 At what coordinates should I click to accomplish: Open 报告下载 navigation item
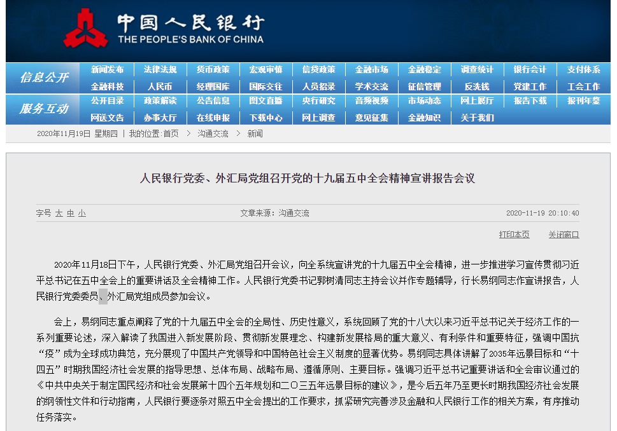click(x=530, y=100)
